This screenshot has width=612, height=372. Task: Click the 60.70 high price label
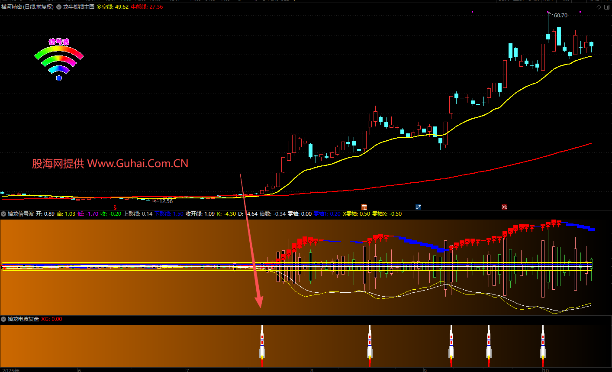[x=560, y=16]
